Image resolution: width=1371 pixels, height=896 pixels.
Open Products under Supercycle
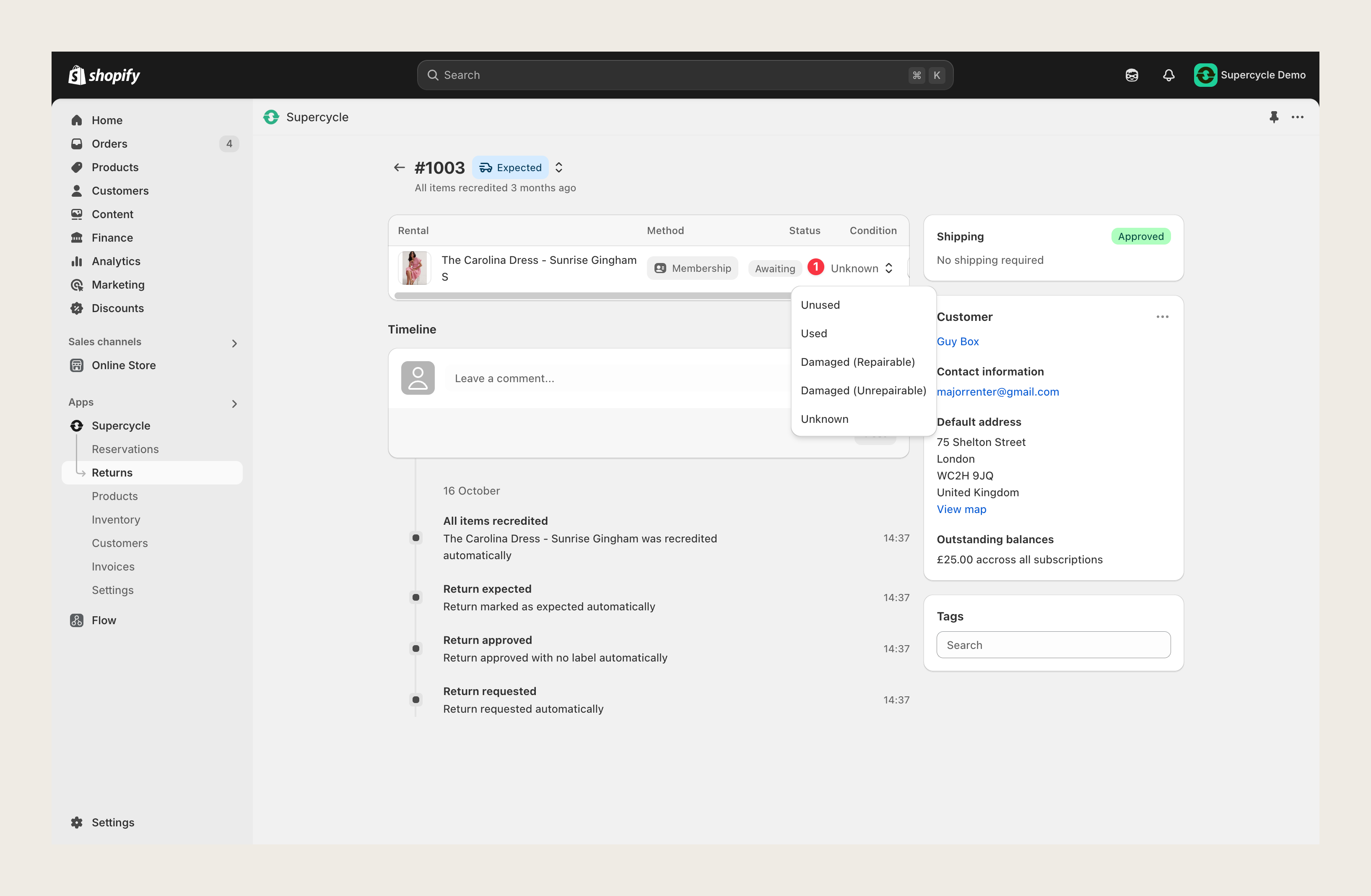point(114,496)
